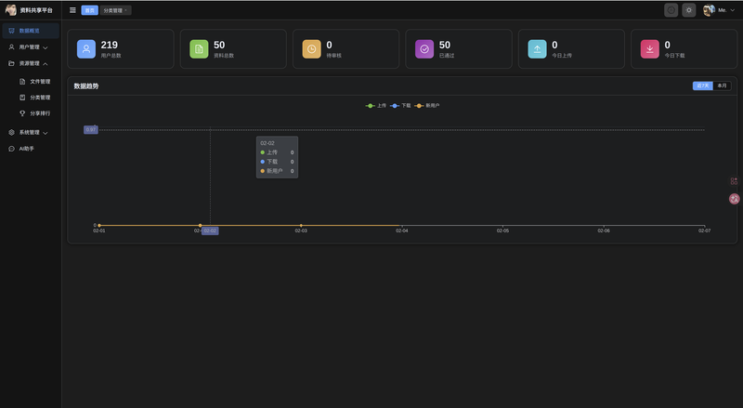Hide the 下载 series in chart legend
Image resolution: width=743 pixels, height=408 pixels.
tap(400, 106)
